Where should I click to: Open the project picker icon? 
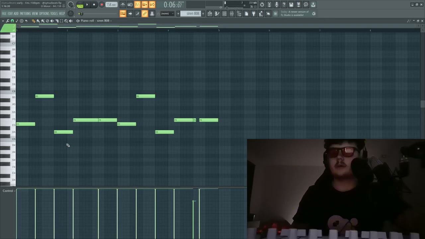(246, 14)
